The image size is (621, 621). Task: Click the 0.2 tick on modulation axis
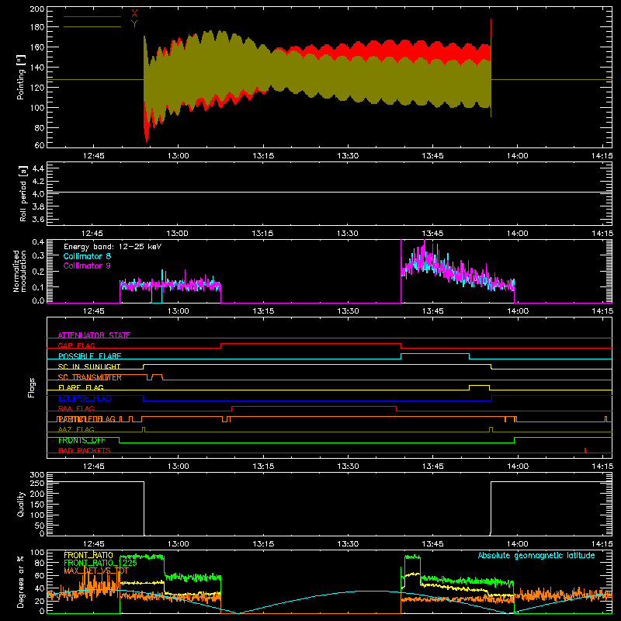point(38,272)
